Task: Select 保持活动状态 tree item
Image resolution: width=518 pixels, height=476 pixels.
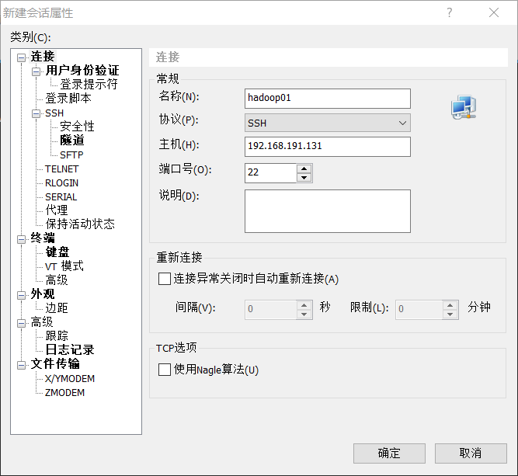Action: click(80, 224)
